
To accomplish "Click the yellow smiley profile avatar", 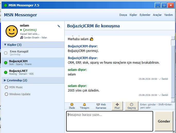I will (12, 31).
